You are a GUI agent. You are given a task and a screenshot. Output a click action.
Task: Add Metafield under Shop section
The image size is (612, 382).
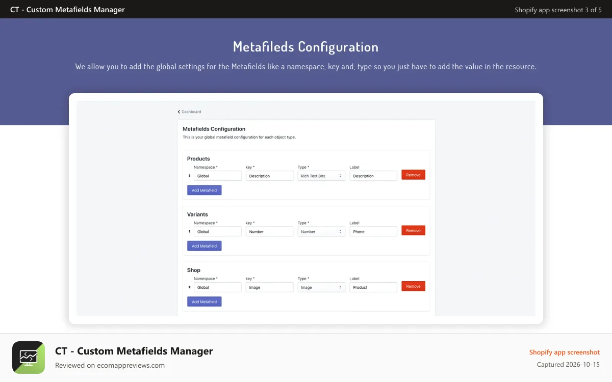click(205, 302)
